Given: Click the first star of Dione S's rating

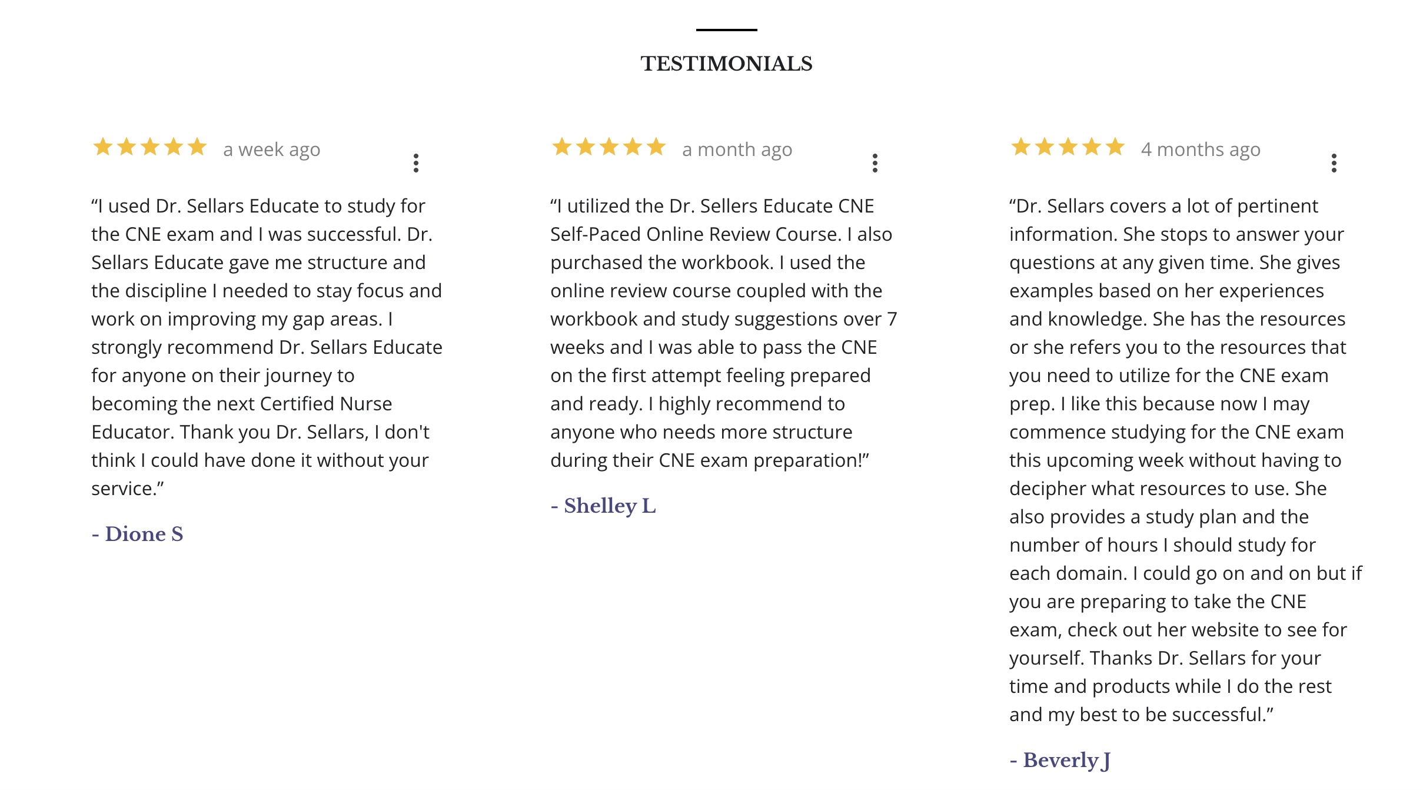Looking at the screenshot, I should tap(103, 147).
